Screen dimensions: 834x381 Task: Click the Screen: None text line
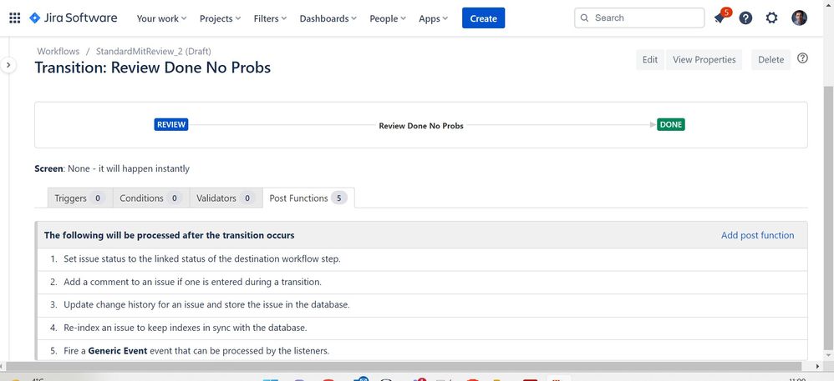tap(112, 168)
